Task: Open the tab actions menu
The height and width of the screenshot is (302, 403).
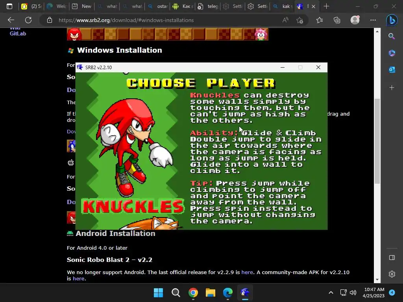Action: click(9, 6)
